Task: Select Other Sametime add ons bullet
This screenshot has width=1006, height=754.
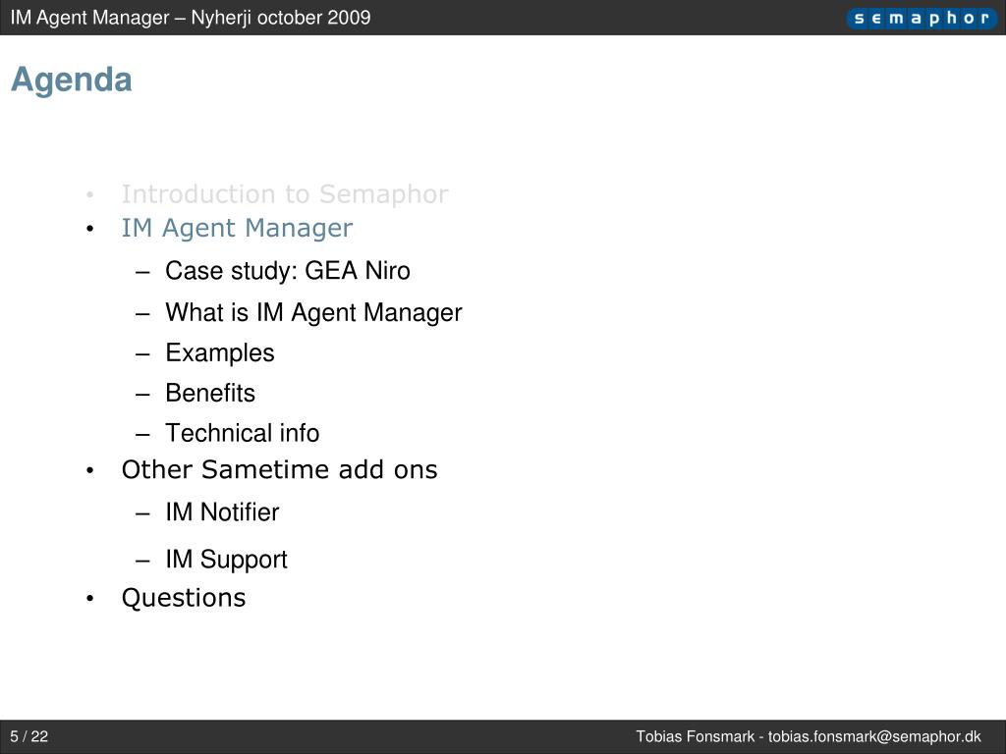Action: [x=280, y=469]
